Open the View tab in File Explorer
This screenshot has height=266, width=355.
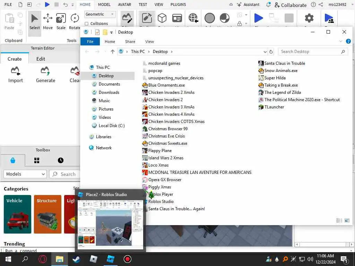pos(149,42)
